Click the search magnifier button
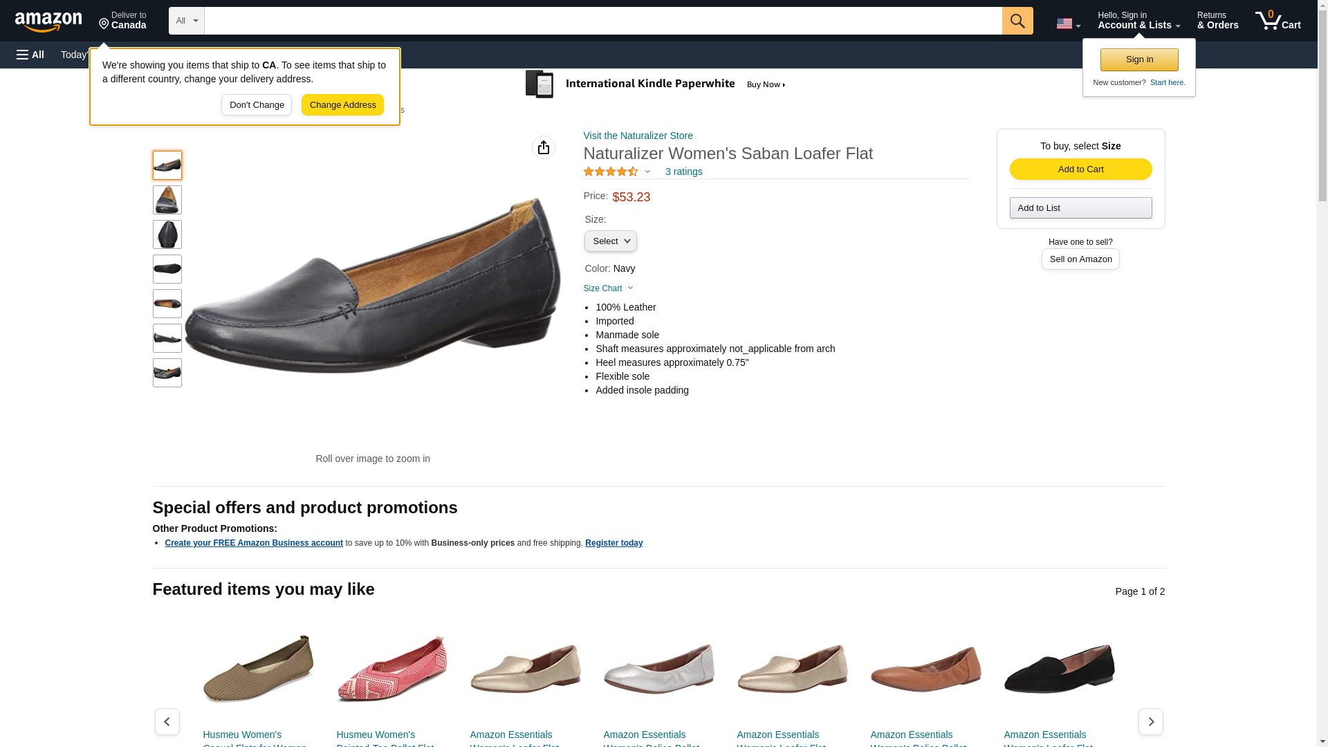1328x747 pixels. pos(1017,21)
